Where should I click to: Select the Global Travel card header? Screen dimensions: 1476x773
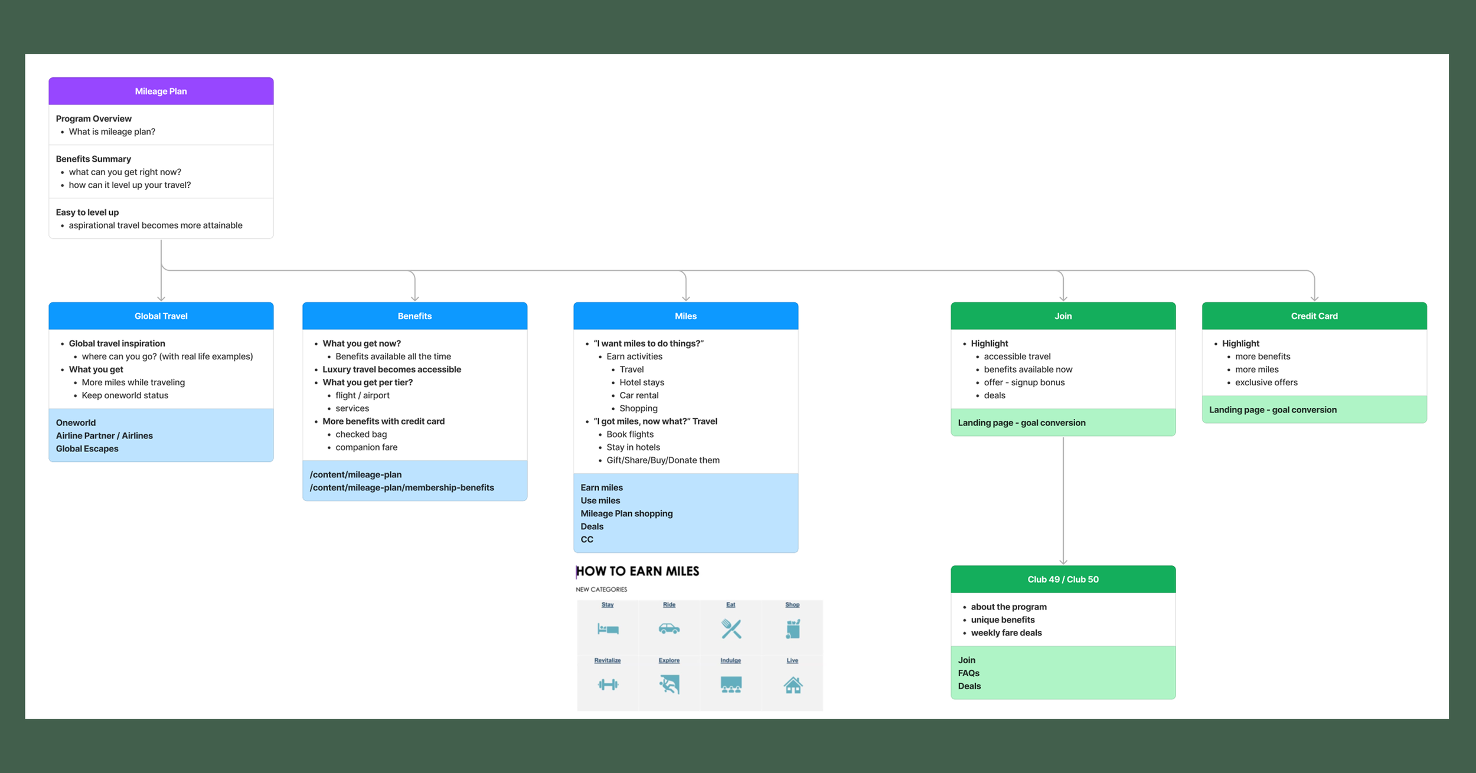tap(161, 316)
